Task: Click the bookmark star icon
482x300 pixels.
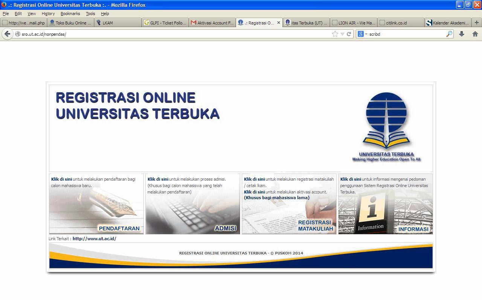Action: pyautogui.click(x=335, y=34)
